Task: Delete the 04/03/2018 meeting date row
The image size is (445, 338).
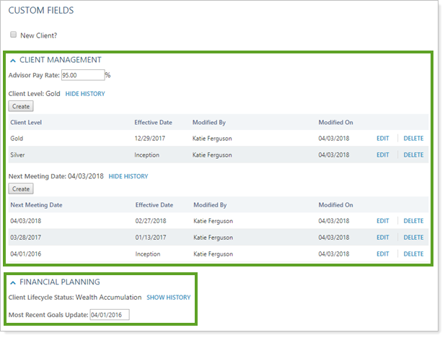Action: (413, 221)
